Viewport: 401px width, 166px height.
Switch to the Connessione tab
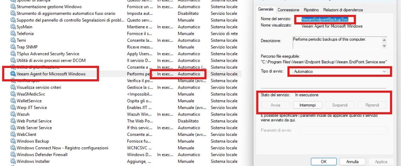click(288, 10)
